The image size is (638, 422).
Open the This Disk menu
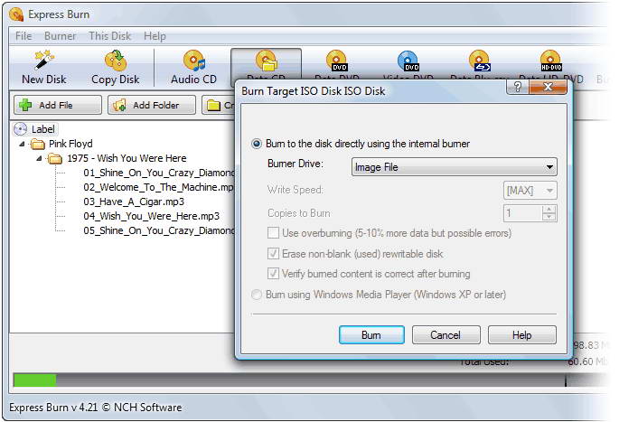tap(110, 36)
